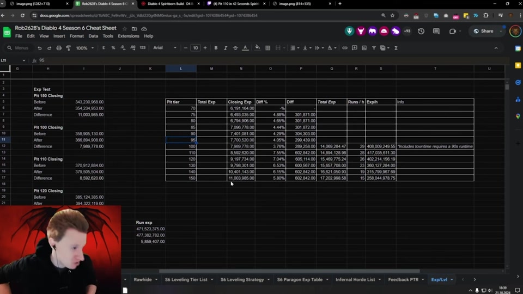The height and width of the screenshot is (294, 523).
Task: Switch to Infernal Horde List tab
Action: [355, 280]
